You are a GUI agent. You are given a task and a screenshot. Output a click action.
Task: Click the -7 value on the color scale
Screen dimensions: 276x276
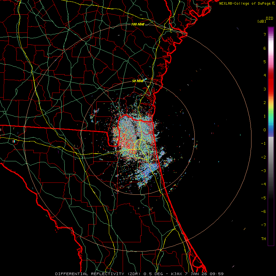coord(263,225)
